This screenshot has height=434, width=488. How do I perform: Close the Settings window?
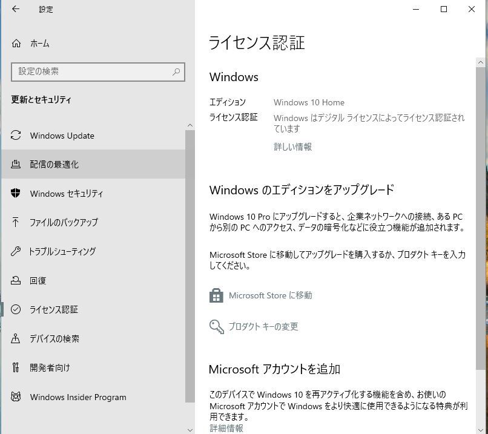[472, 9]
